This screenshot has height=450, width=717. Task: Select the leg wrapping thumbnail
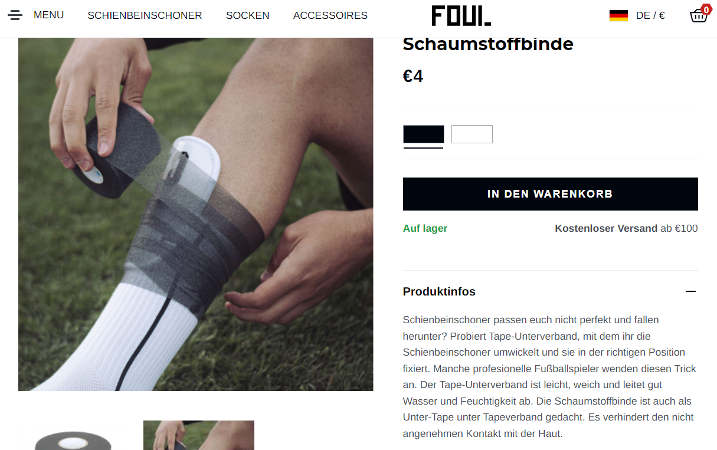tap(199, 435)
